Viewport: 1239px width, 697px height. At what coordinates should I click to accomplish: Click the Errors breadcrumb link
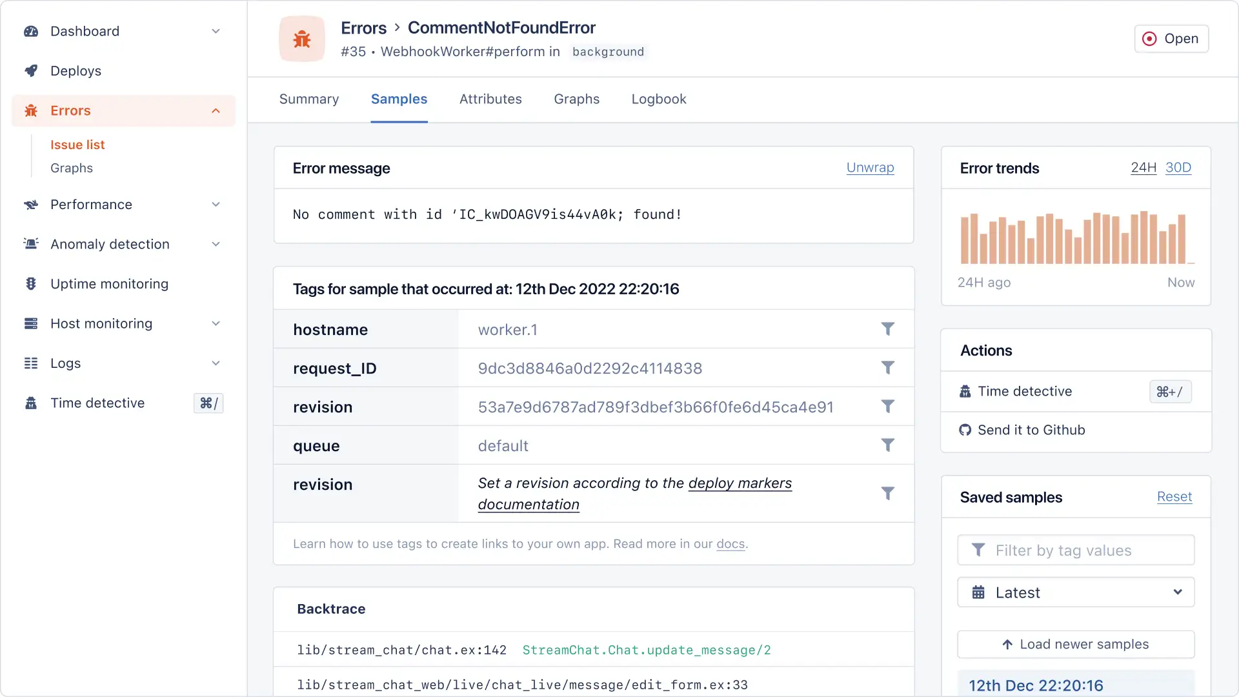[363, 28]
